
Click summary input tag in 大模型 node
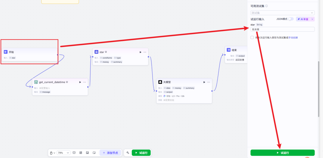pos(189,88)
